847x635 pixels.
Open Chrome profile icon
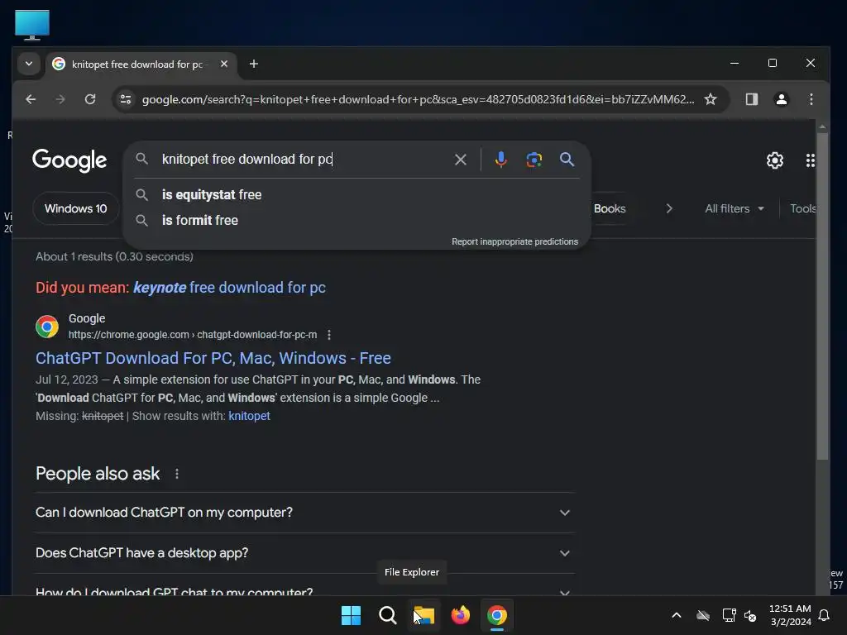(x=781, y=99)
